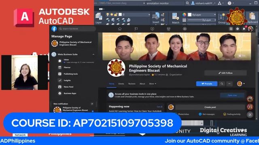Image resolution: width=259 pixels, height=145 pixels.
Task: Click the Open now button
Action: click(232, 95)
